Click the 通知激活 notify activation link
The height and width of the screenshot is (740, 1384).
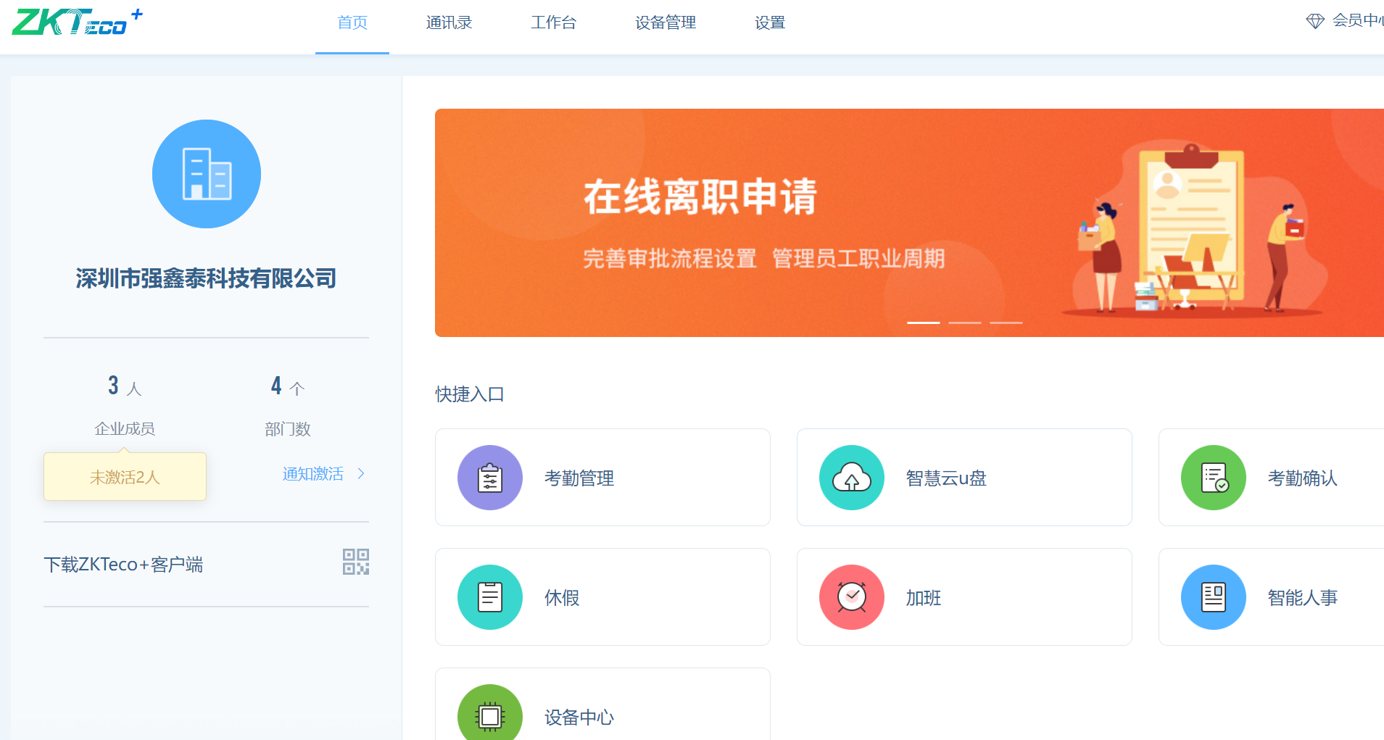[312, 474]
